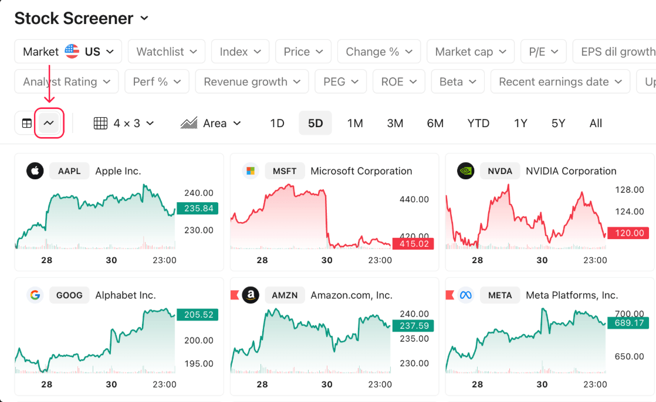656x402 pixels.
Task: Click the Microsoft logo icon
Action: click(251, 171)
